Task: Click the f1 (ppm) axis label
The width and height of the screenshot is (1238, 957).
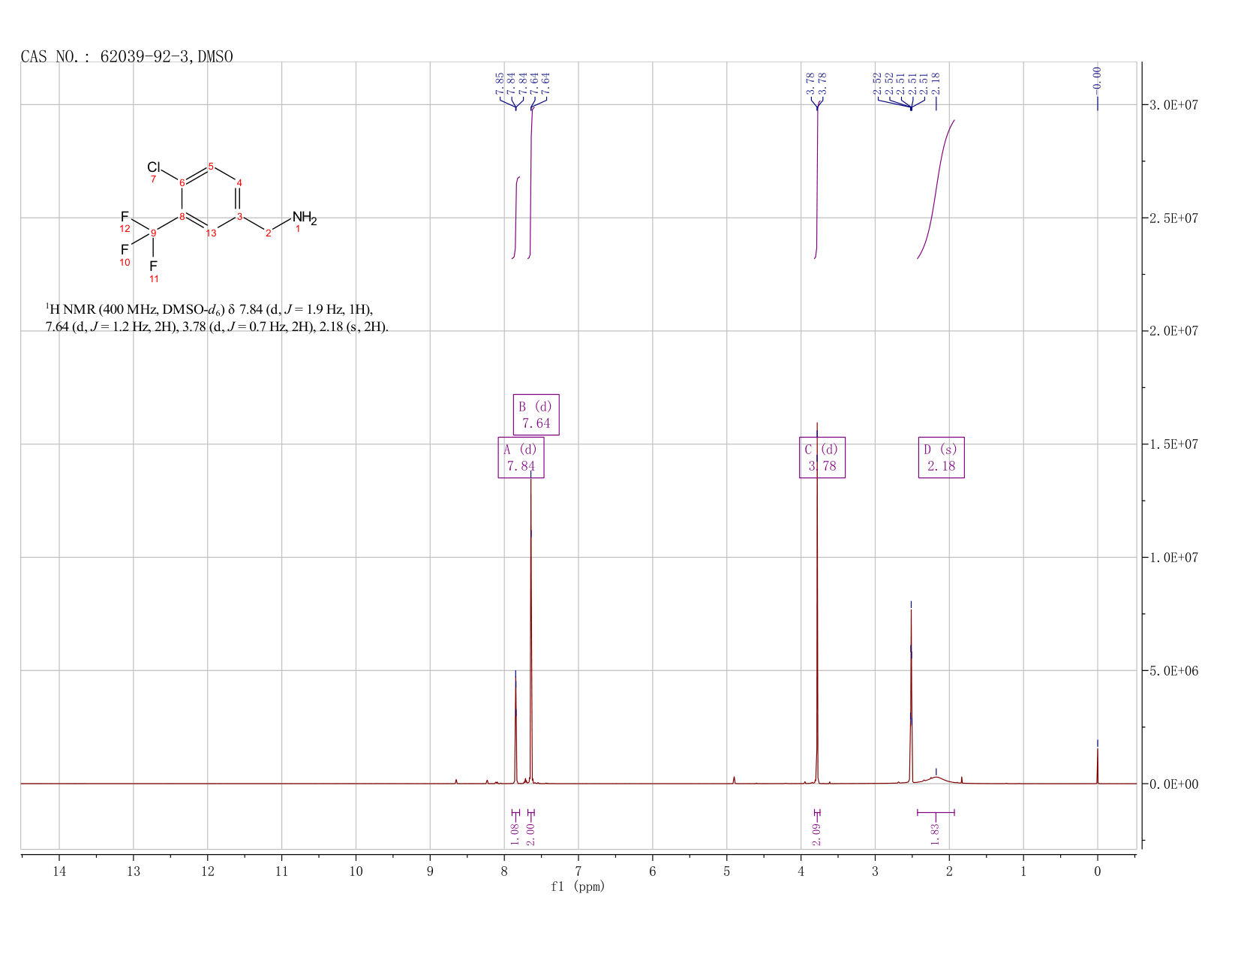Action: pyautogui.click(x=578, y=886)
